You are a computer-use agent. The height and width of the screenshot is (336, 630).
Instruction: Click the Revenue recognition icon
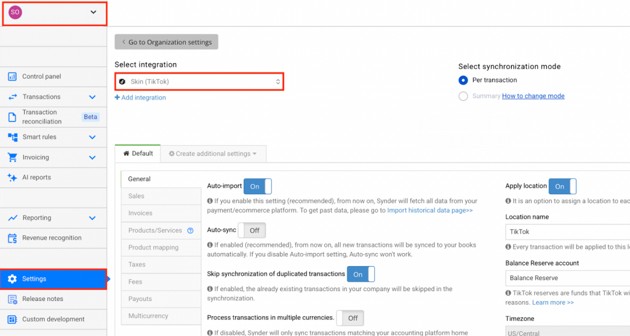tap(12, 238)
